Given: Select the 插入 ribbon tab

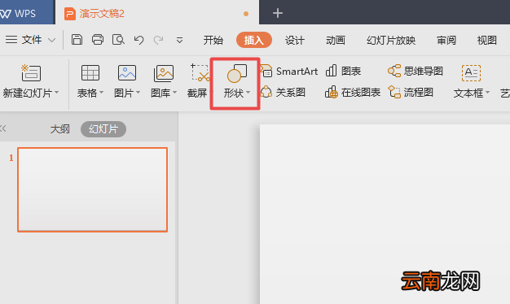Looking at the screenshot, I should point(254,40).
